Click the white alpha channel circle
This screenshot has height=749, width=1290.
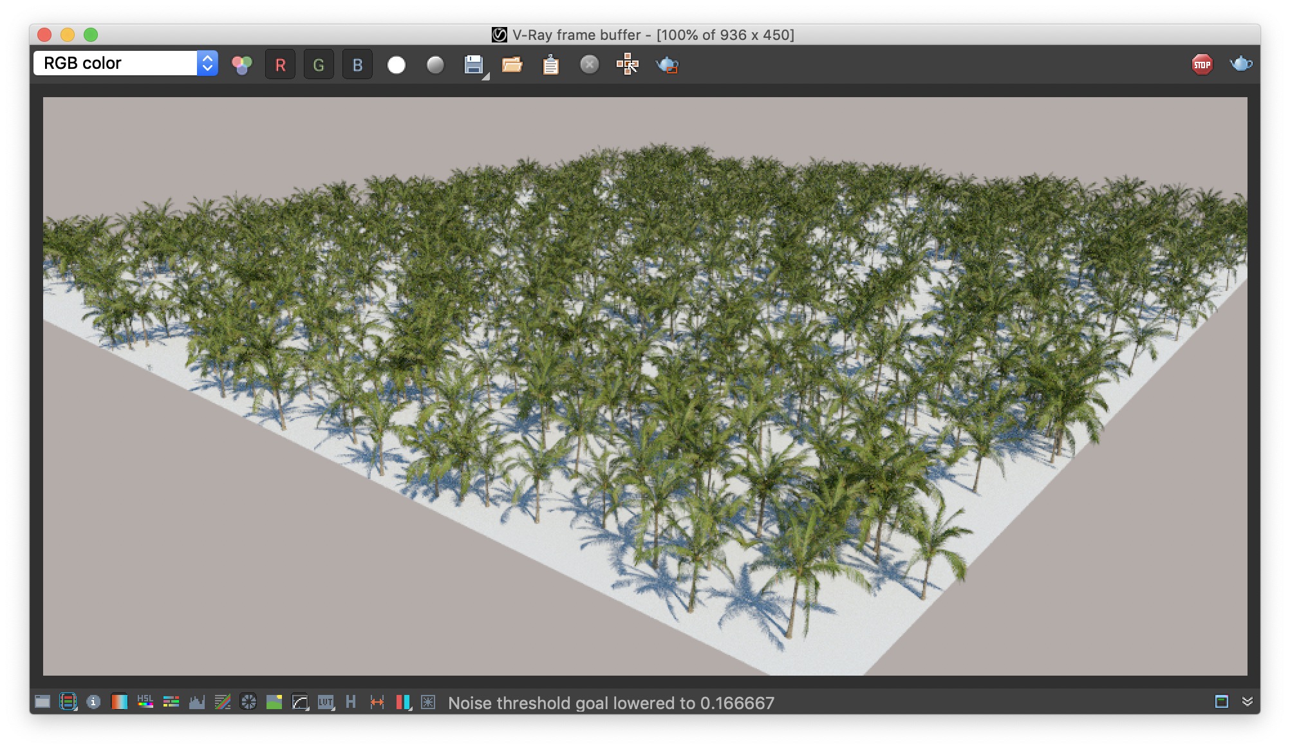397,65
